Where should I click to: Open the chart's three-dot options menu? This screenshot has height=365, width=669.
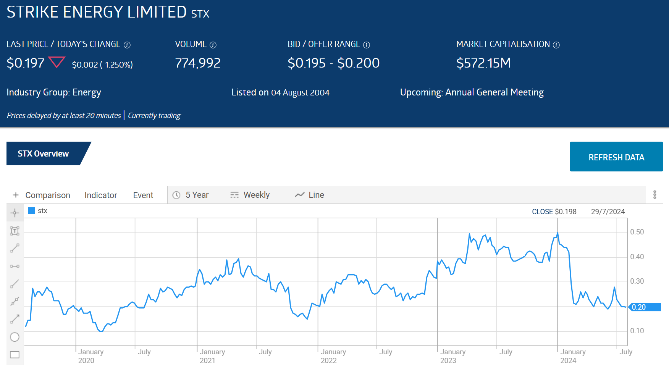click(654, 195)
